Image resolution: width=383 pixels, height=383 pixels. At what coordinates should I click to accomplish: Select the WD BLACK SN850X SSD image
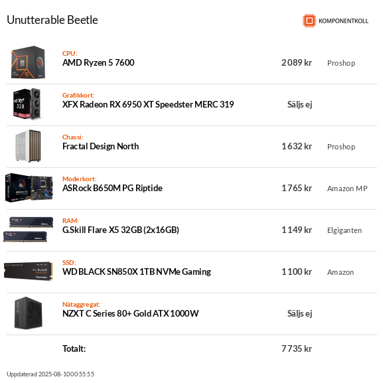point(29,271)
